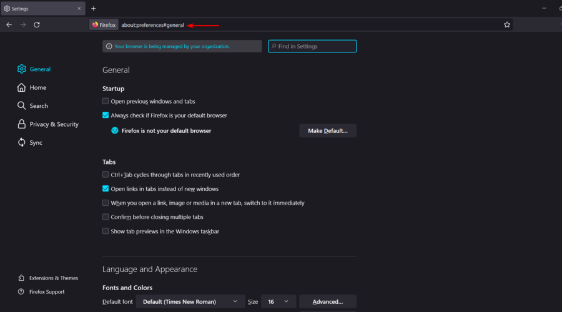Click the Firefox Support question mark icon
The image size is (562, 312).
pos(21,291)
